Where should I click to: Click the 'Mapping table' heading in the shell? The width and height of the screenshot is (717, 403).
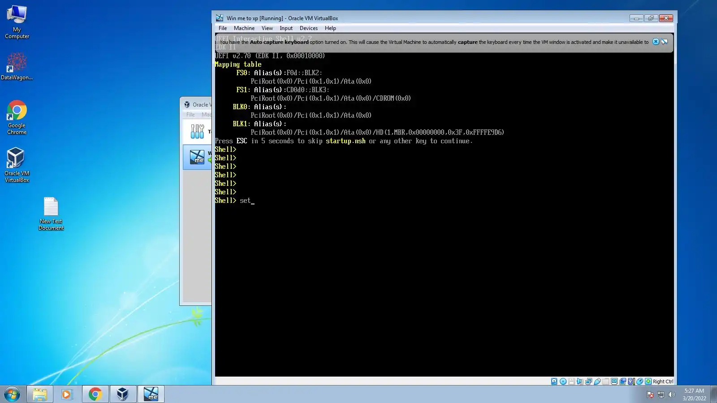[238, 64]
